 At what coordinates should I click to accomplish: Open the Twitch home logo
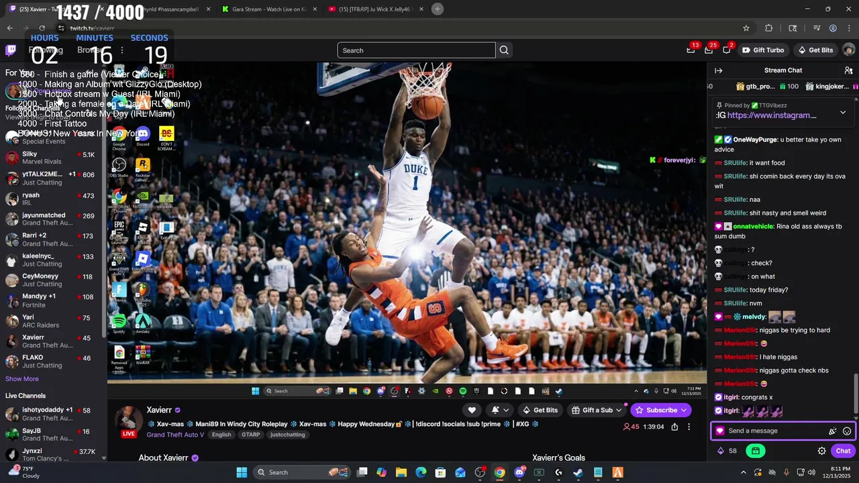11,50
